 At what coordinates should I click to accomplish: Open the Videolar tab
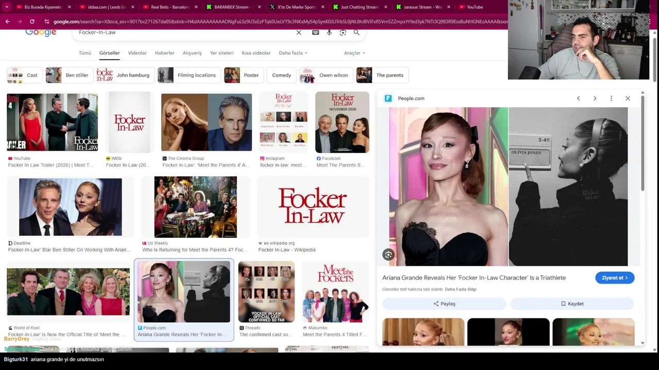pyautogui.click(x=137, y=53)
